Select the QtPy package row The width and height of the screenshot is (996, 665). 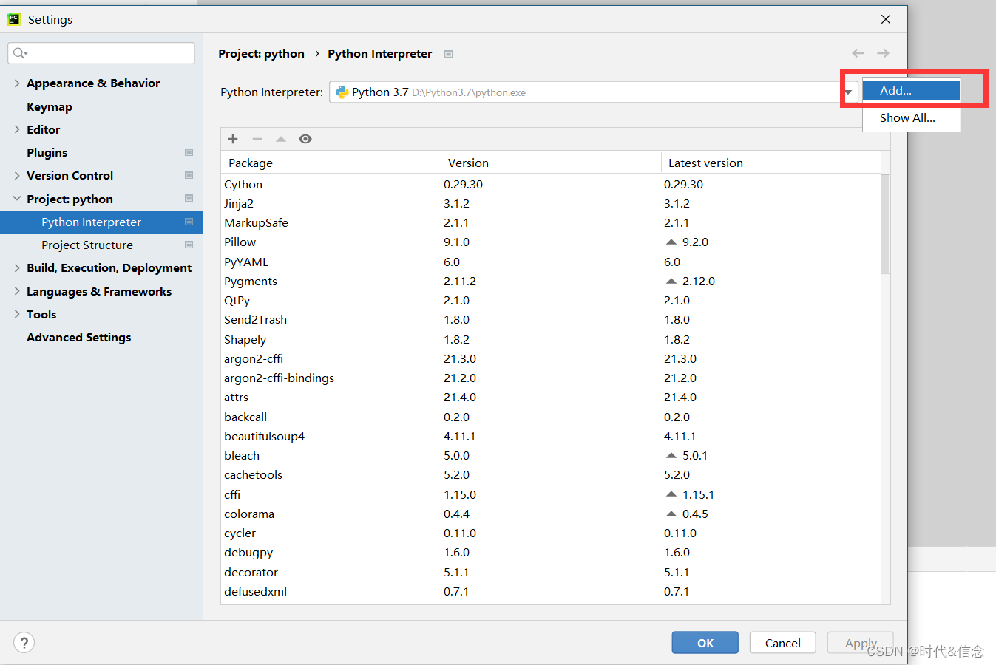551,300
